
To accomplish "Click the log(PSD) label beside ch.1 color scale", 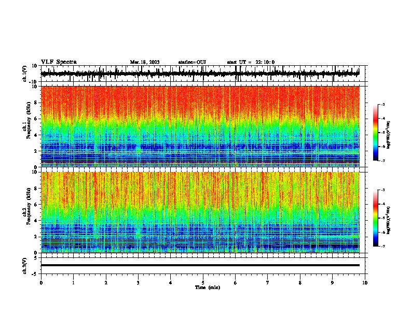I will [x=389, y=135].
